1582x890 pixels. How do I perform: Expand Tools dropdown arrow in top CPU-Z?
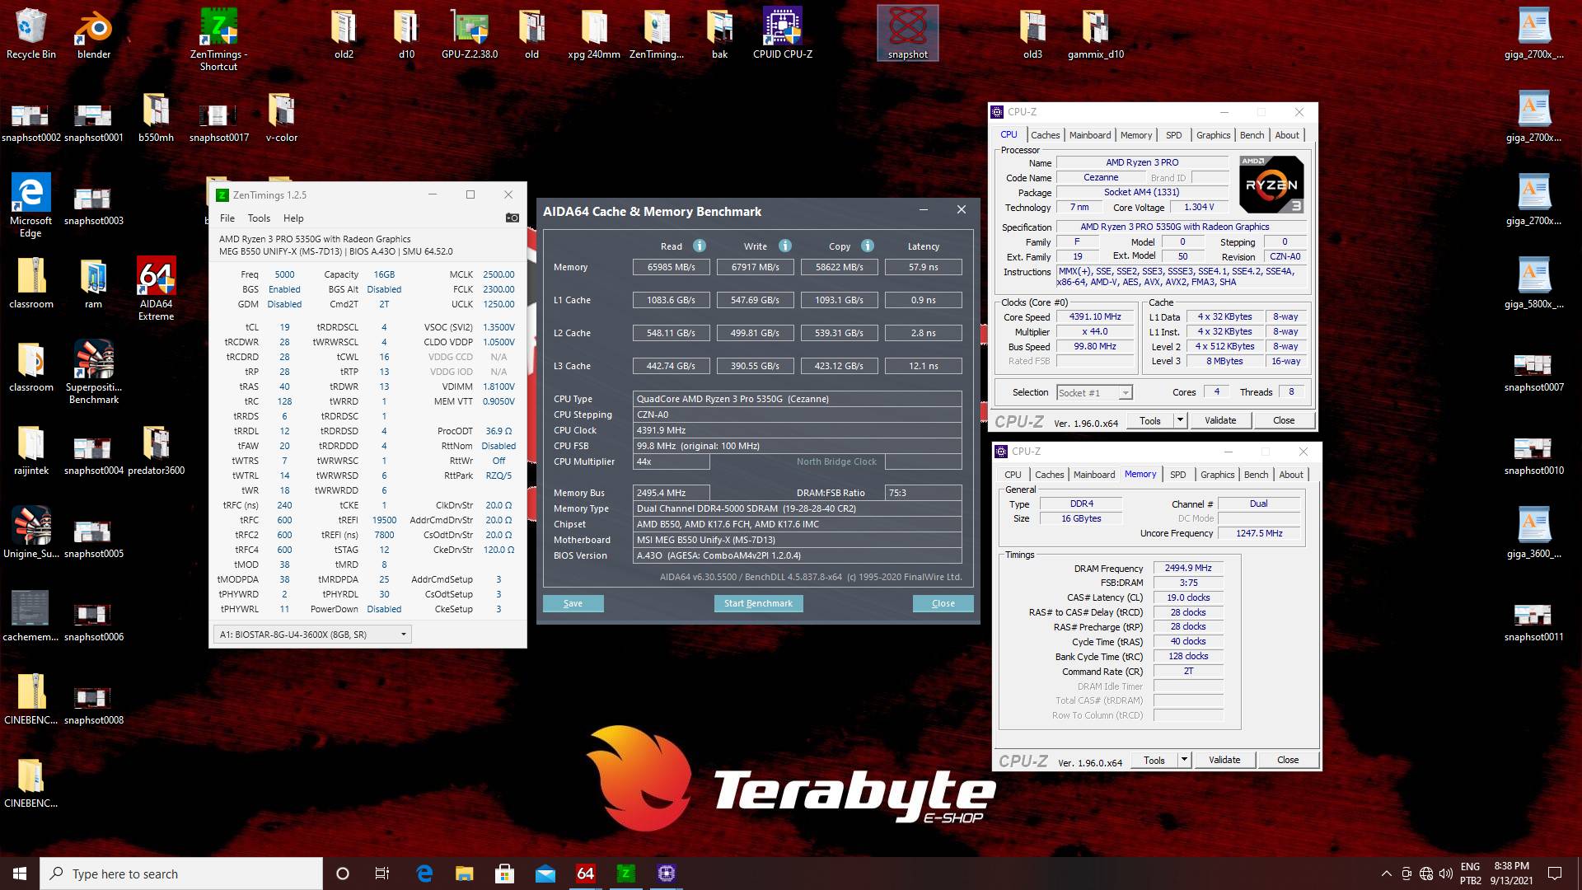coord(1180,420)
